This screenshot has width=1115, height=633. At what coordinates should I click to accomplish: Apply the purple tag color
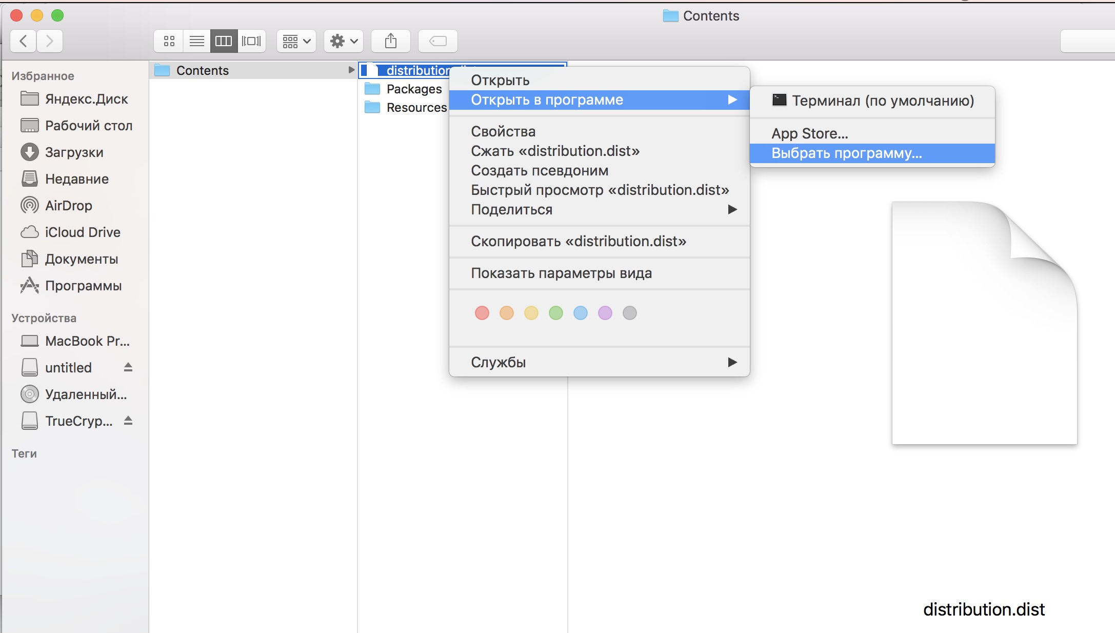click(605, 313)
